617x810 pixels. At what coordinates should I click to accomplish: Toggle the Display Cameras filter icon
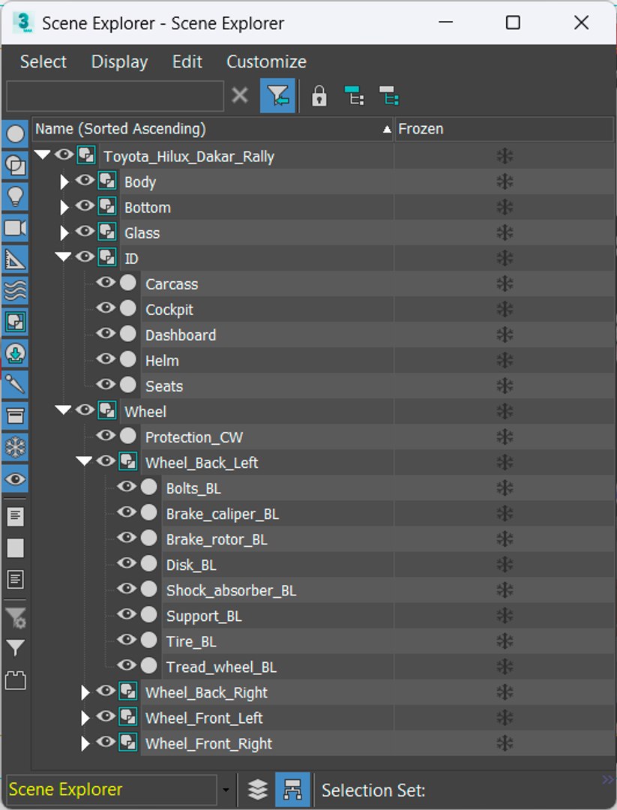15,228
